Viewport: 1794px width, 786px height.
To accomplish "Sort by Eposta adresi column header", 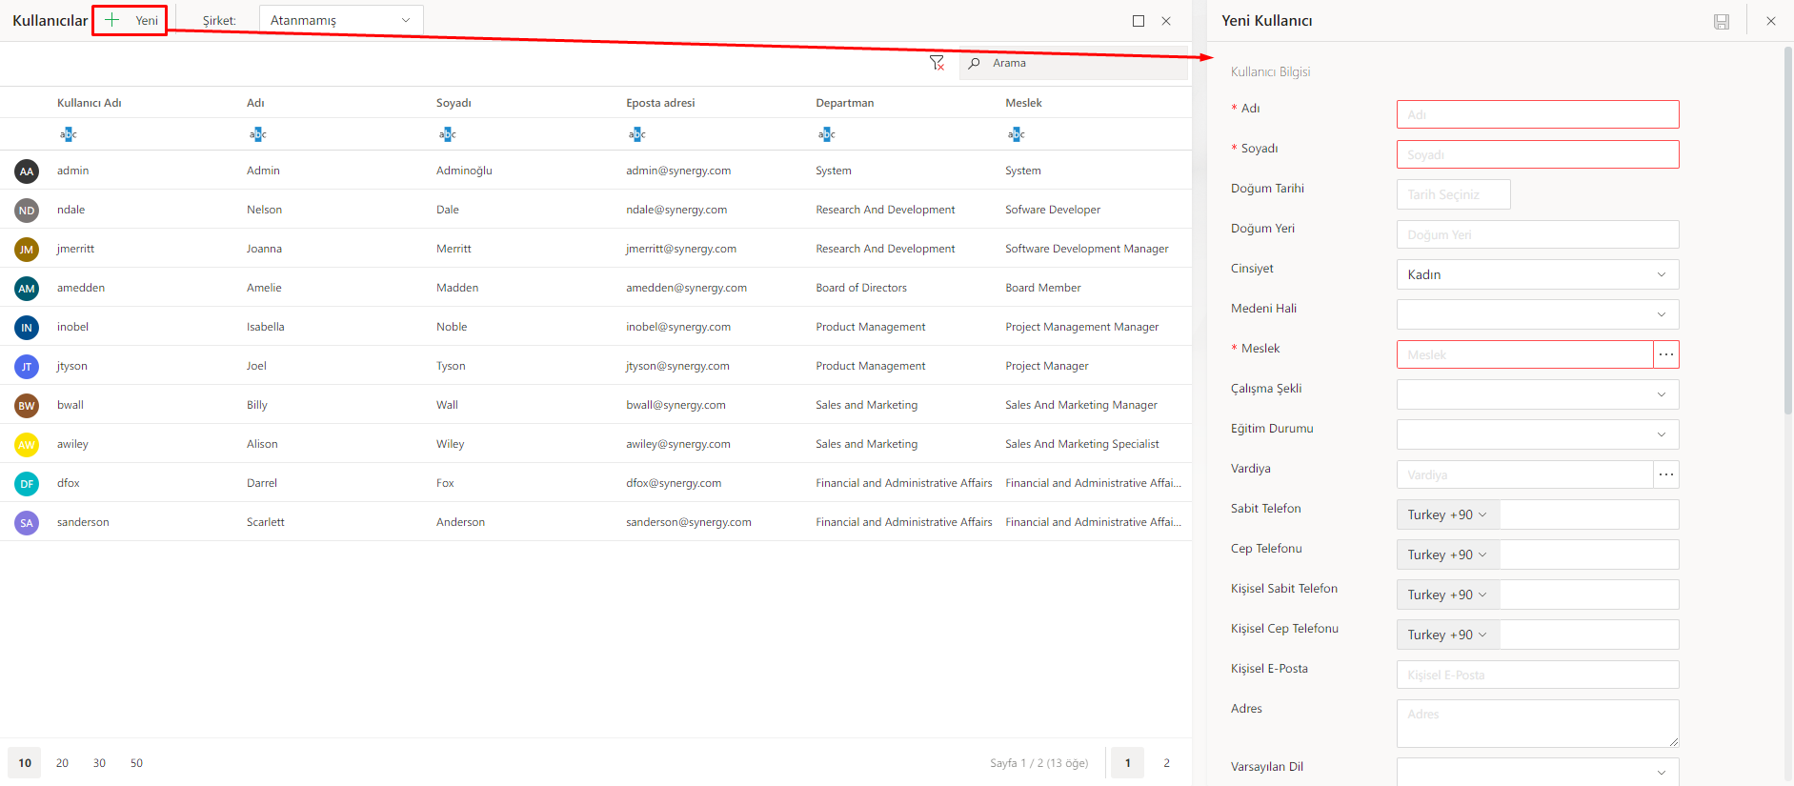I will click(x=660, y=103).
